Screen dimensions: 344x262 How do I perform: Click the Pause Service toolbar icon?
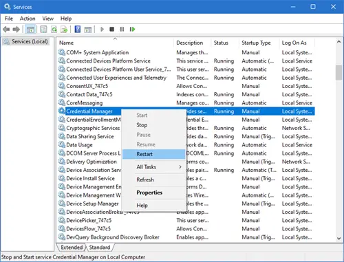point(122,30)
